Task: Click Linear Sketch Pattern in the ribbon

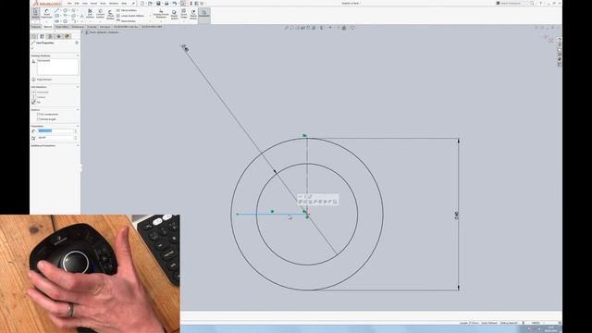Action: coord(130,16)
